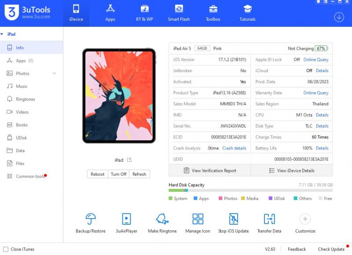
Task: Click the Hard Disk Capacity bar
Action: (250, 190)
